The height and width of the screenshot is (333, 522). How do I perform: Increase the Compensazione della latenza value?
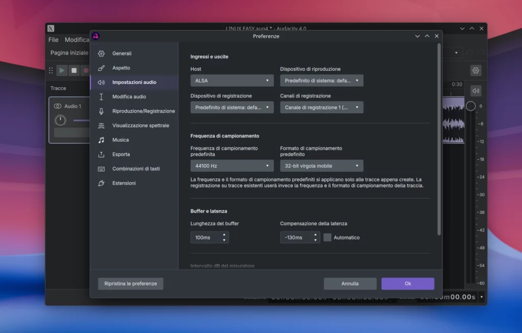pos(315,235)
